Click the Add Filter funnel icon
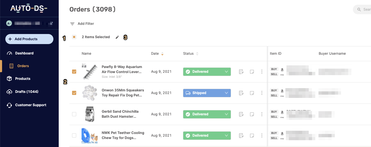This screenshot has width=371, height=147. click(x=72, y=24)
